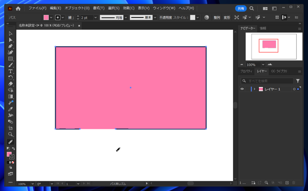The height and width of the screenshot is (191, 308).
Task: Select the Paintbrush tool
Action: (10, 65)
